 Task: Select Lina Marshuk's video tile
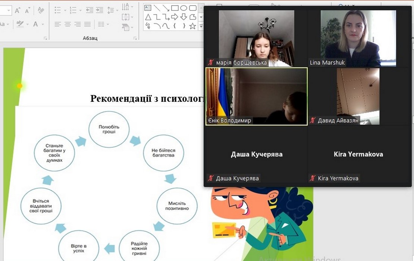click(358, 38)
